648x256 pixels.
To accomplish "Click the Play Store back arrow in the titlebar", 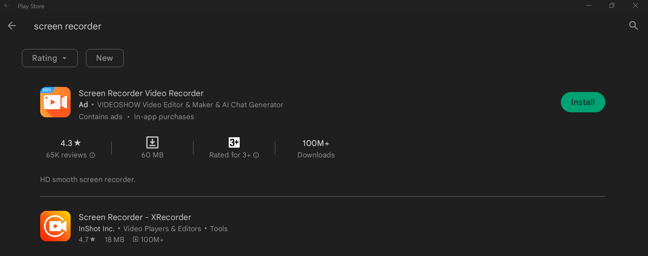I will click(x=6, y=6).
